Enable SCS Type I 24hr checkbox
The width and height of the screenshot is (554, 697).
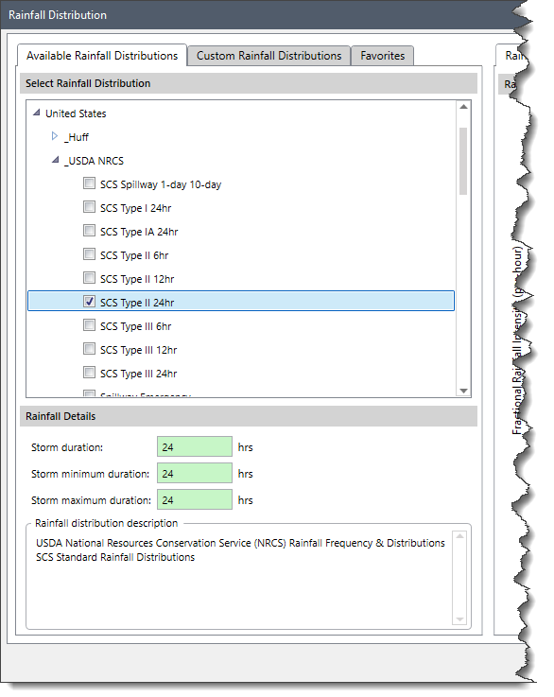pyautogui.click(x=89, y=207)
